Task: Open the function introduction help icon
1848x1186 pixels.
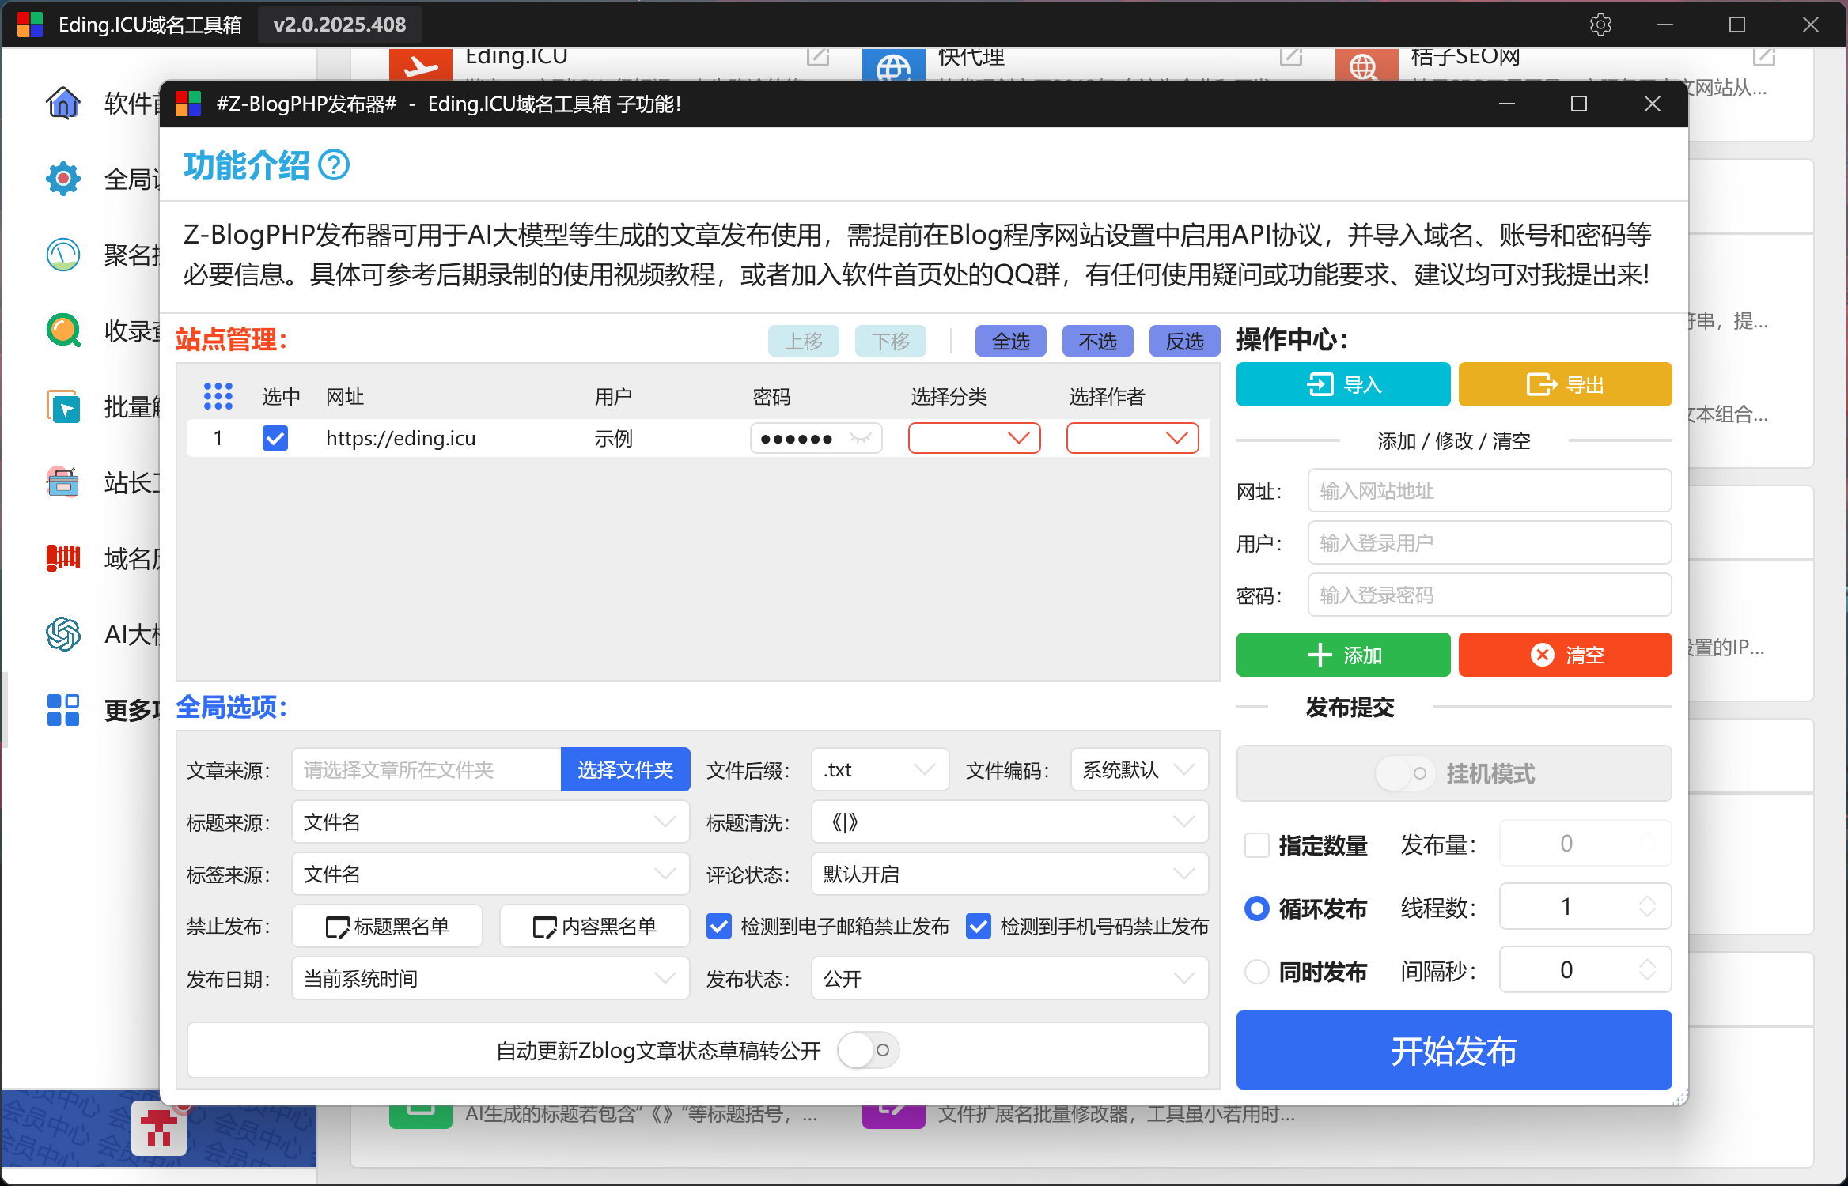Action: (x=334, y=165)
